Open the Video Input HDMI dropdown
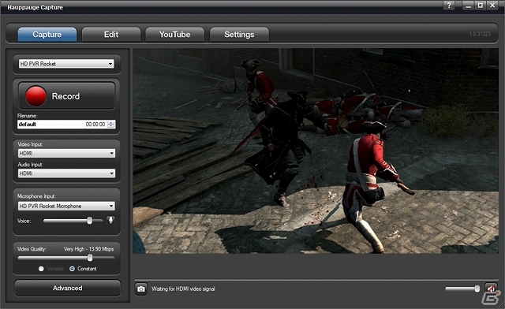505x309 pixels. (x=66, y=153)
